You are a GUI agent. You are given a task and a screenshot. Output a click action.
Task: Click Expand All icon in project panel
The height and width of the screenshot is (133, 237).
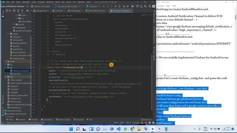tap(18, 11)
